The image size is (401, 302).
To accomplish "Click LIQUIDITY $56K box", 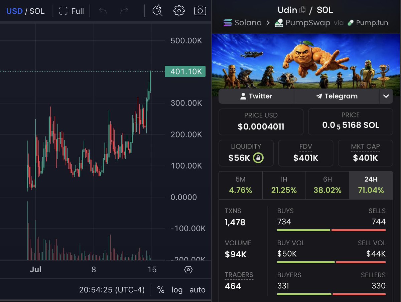I will click(x=246, y=153).
